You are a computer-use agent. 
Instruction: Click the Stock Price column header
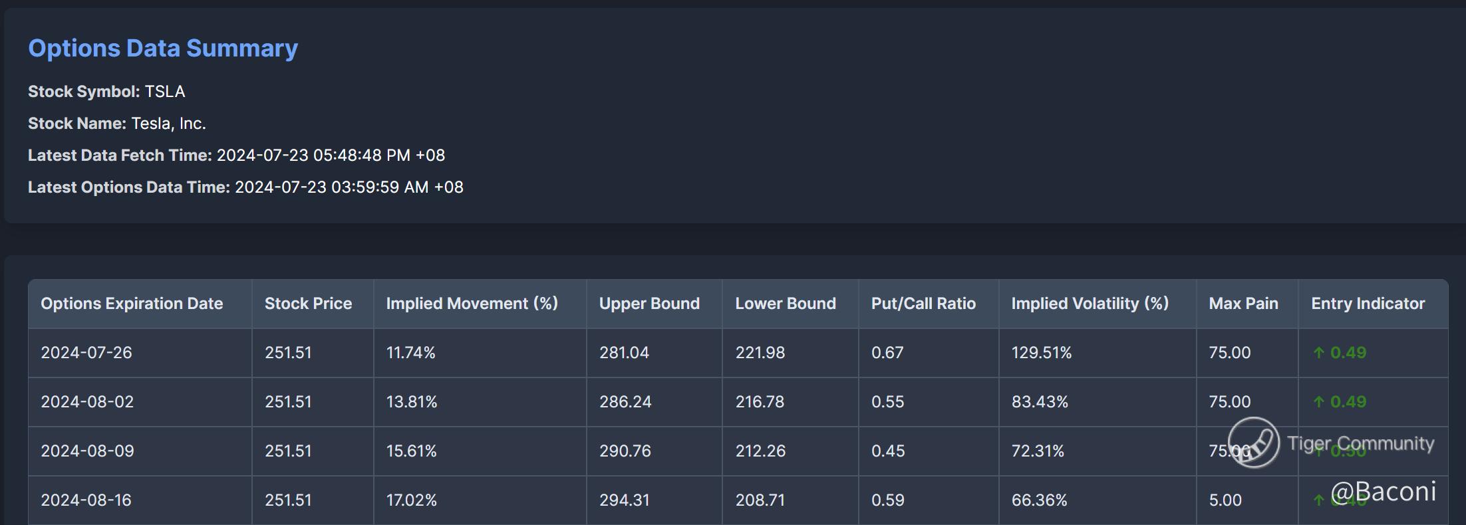(308, 304)
